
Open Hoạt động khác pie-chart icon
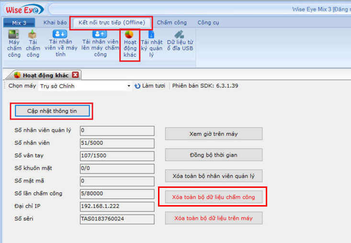pyautogui.click(x=129, y=35)
